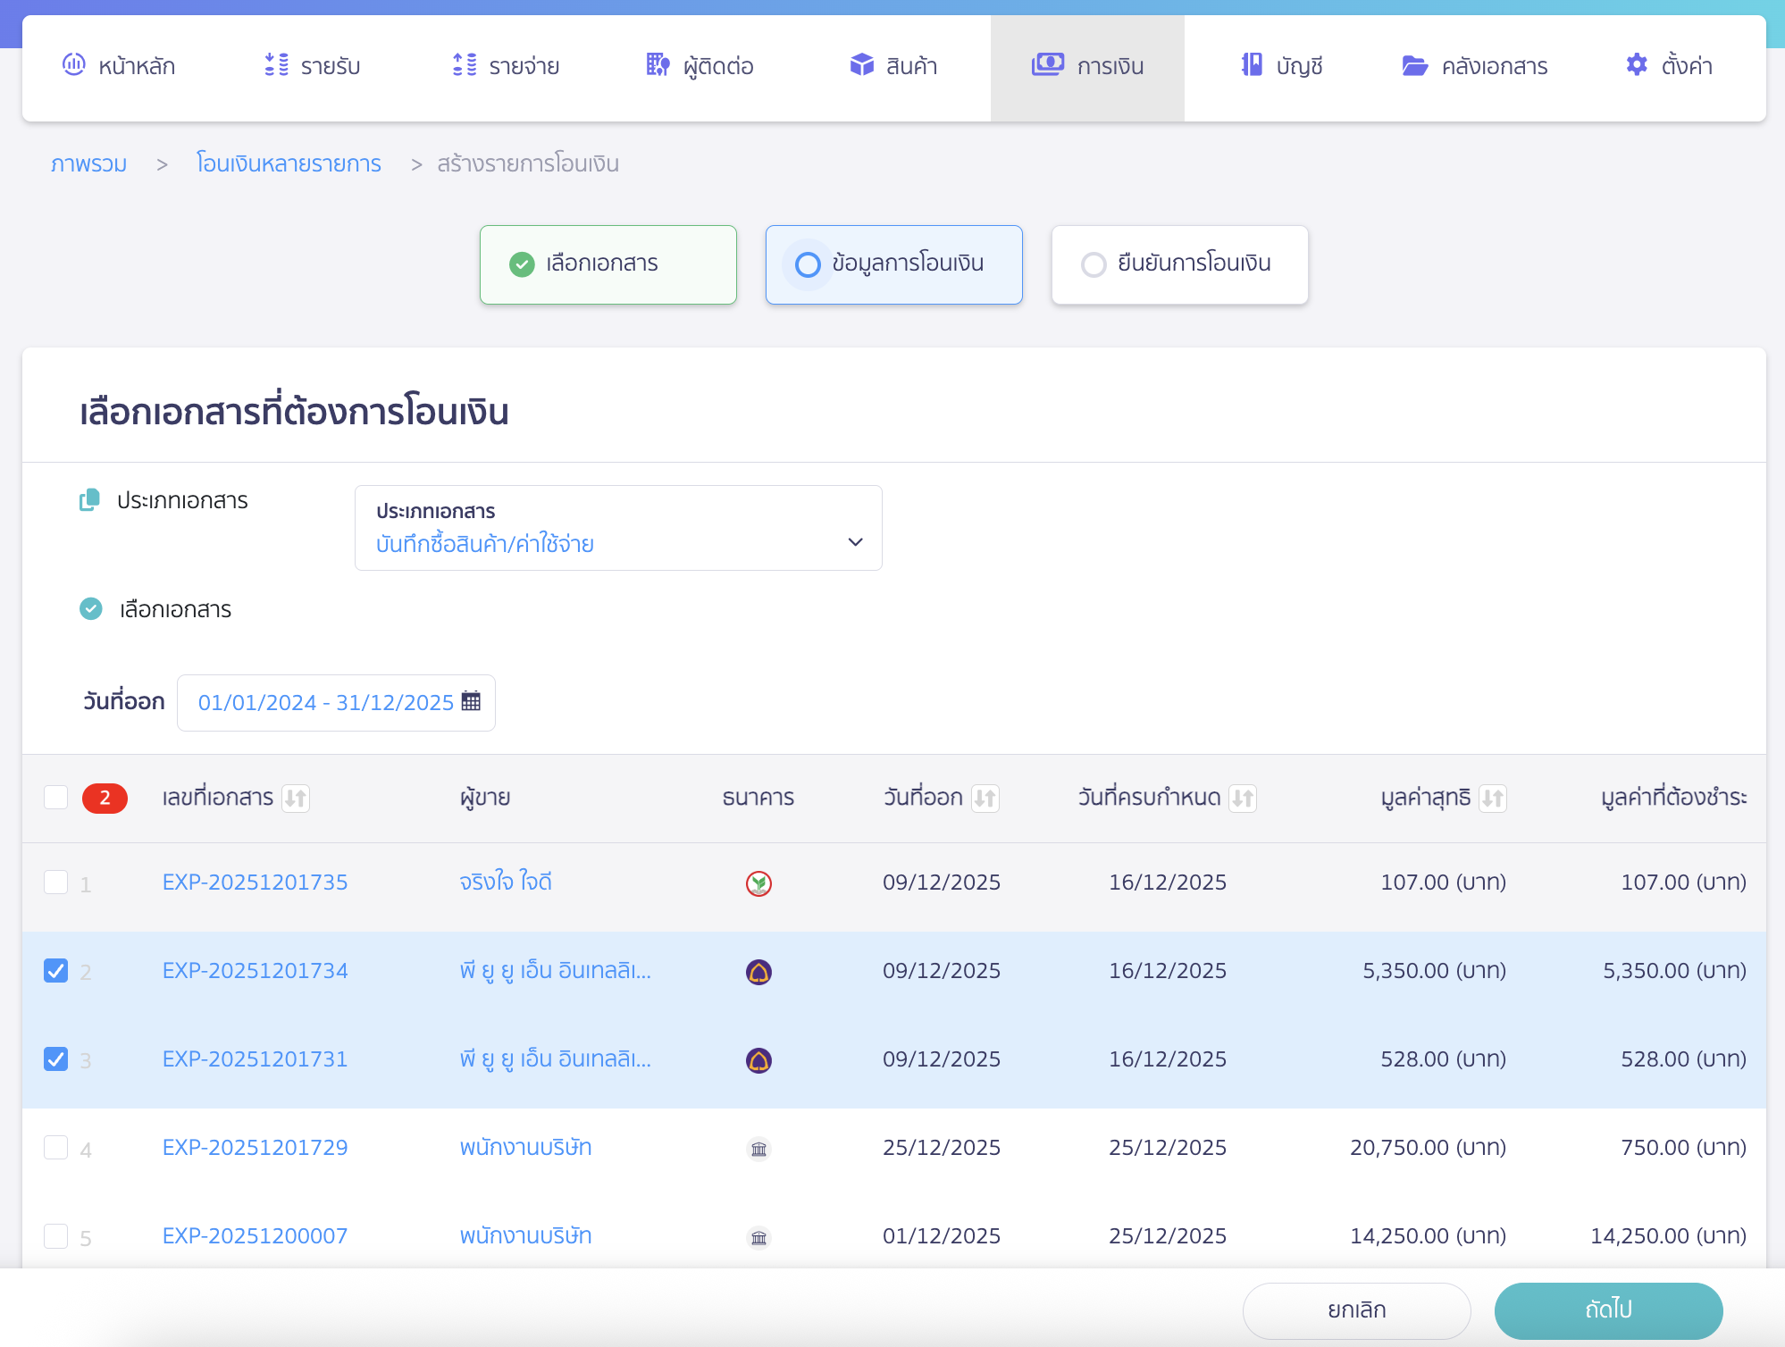
Task: Open settings gear in top navigation
Action: click(1637, 65)
